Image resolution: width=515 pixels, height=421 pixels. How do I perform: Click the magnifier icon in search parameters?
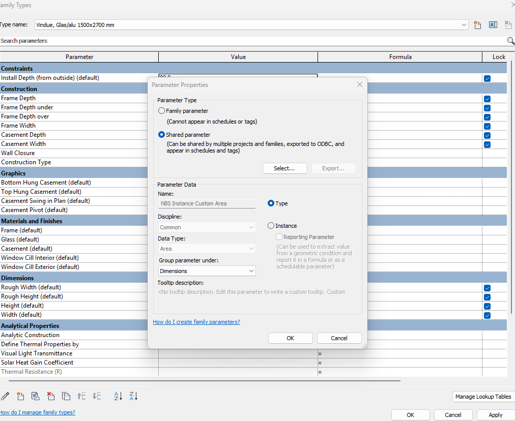pos(510,41)
